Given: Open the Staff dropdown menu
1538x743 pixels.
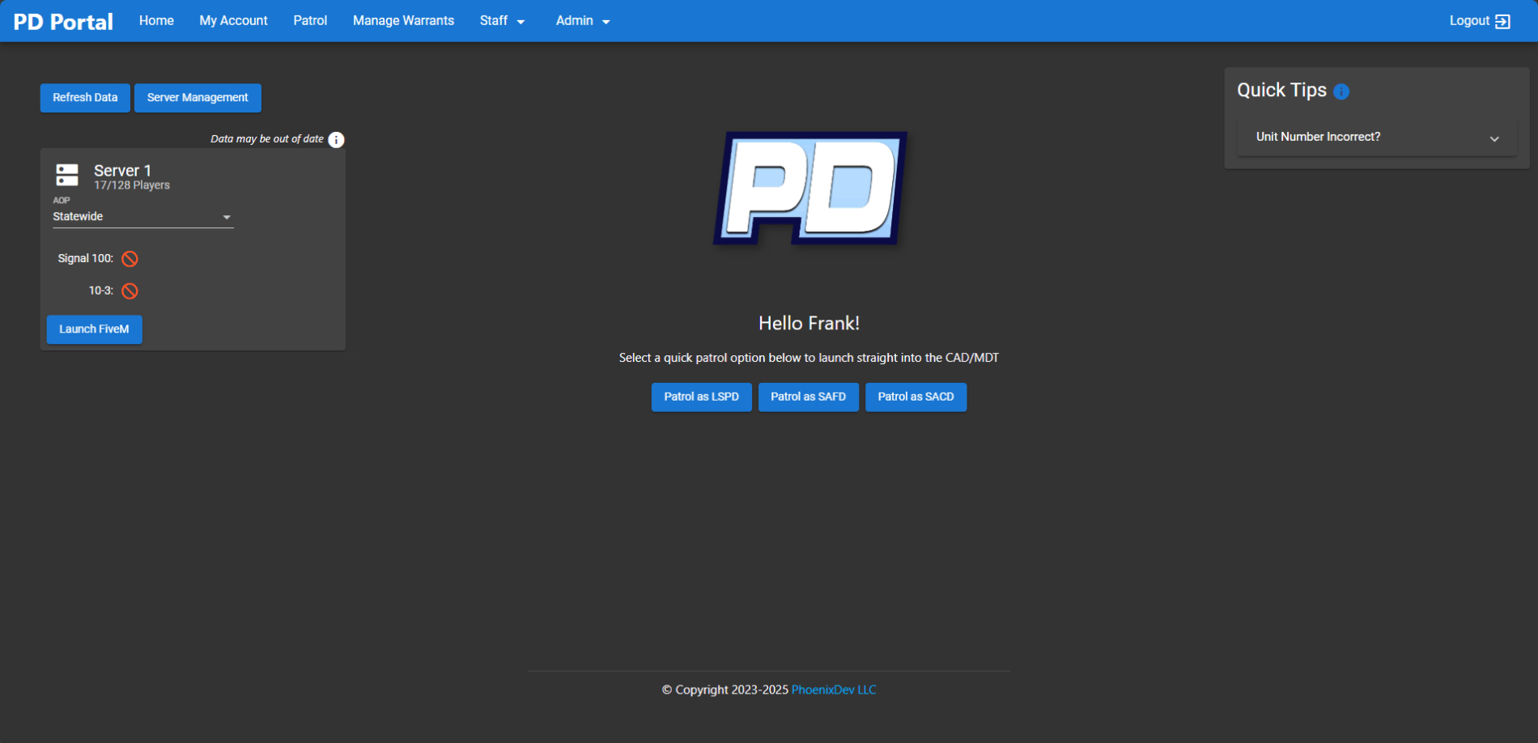Looking at the screenshot, I should point(502,20).
